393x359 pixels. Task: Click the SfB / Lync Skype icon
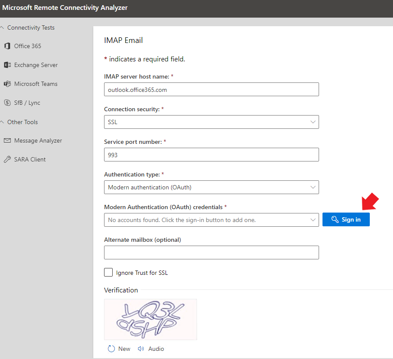click(x=7, y=103)
